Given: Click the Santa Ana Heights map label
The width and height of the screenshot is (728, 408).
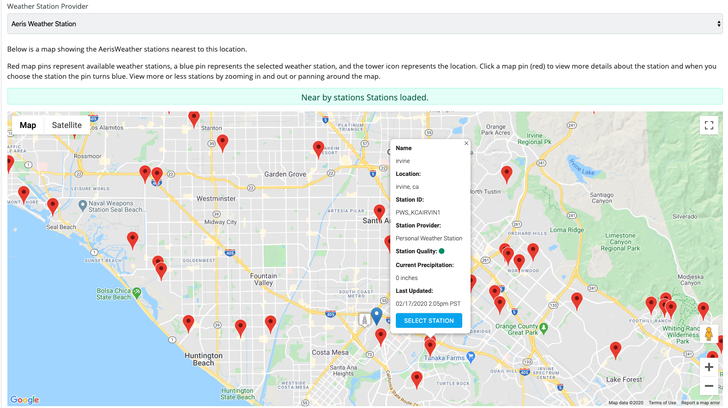Looking at the screenshot, I should pyautogui.click(x=344, y=371).
